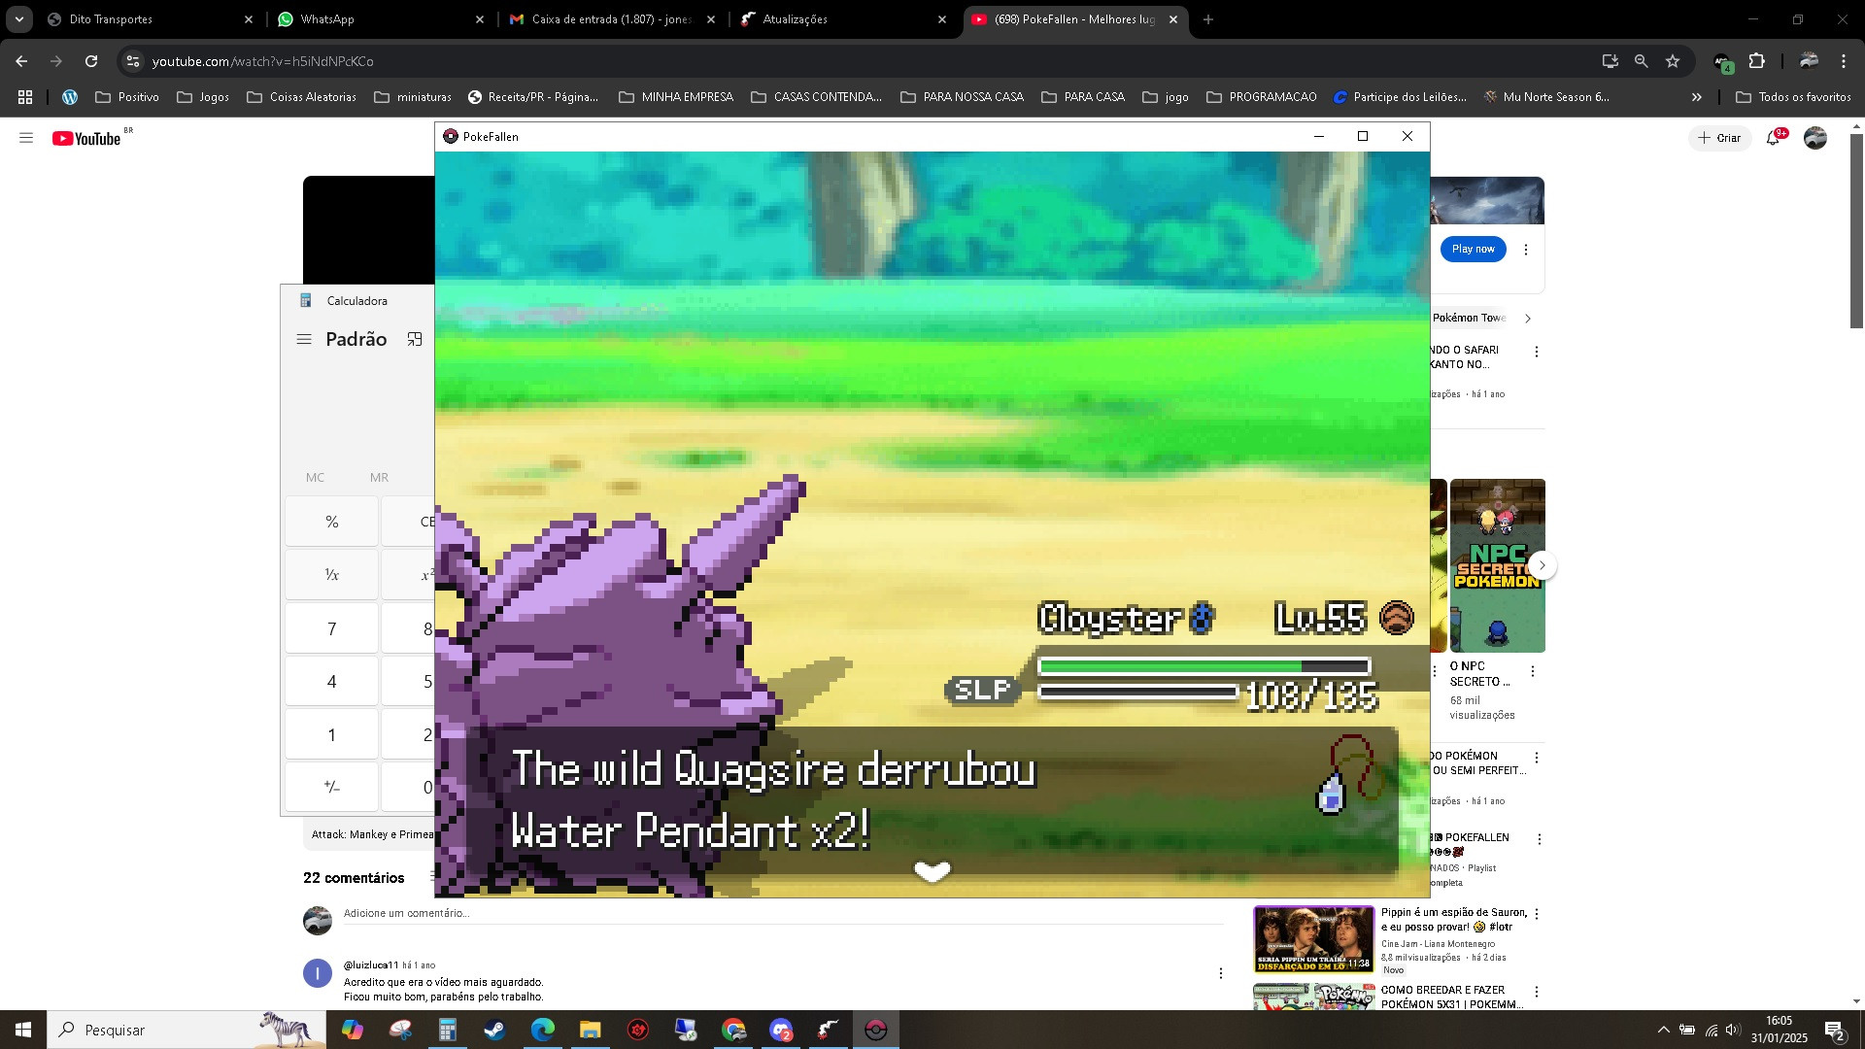Expand the Jogos bookmark folder
This screenshot has width=1865, height=1049.
coord(203,97)
